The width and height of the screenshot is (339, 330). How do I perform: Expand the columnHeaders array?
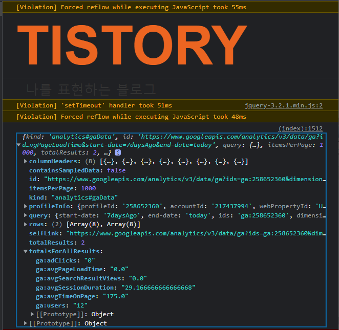coord(26,161)
